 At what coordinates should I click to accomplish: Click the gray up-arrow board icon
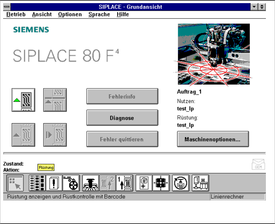click(x=23, y=135)
